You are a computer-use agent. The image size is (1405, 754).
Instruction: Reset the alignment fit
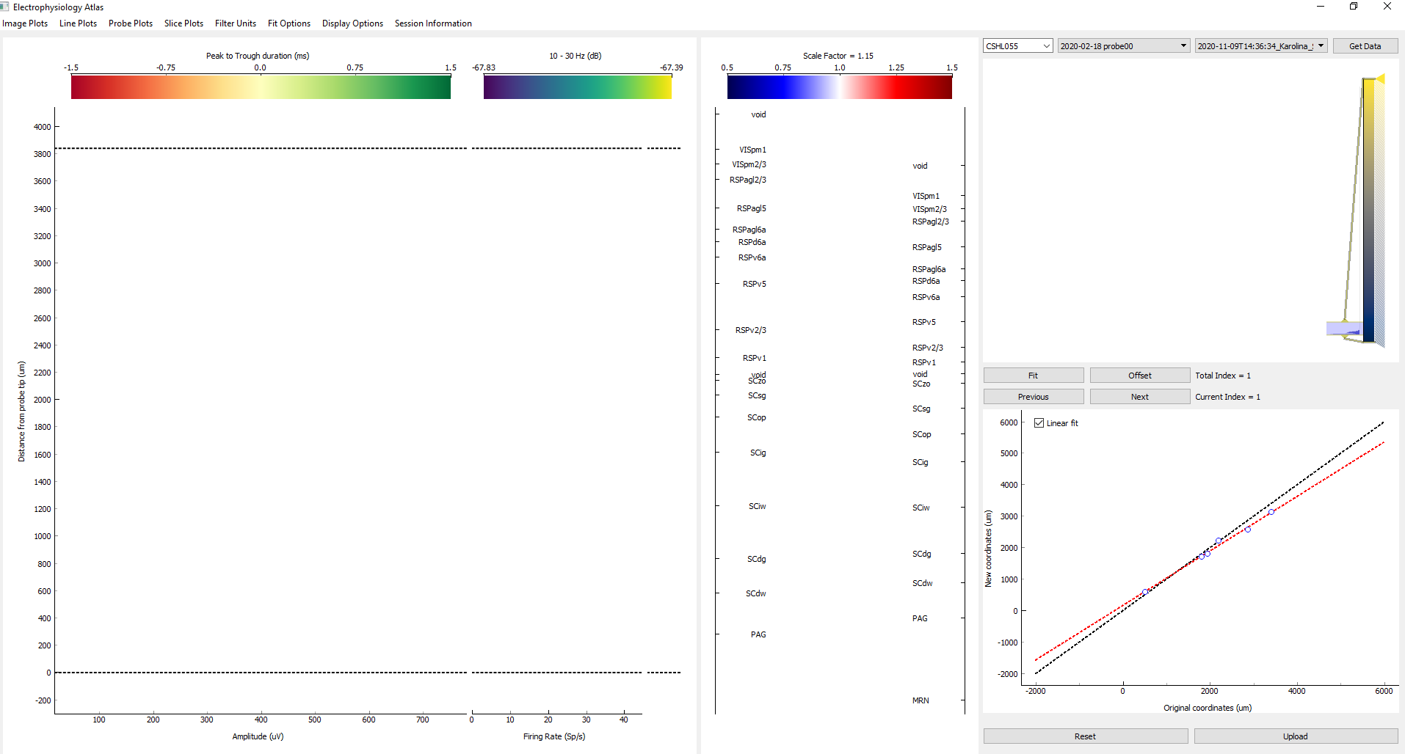tap(1084, 736)
